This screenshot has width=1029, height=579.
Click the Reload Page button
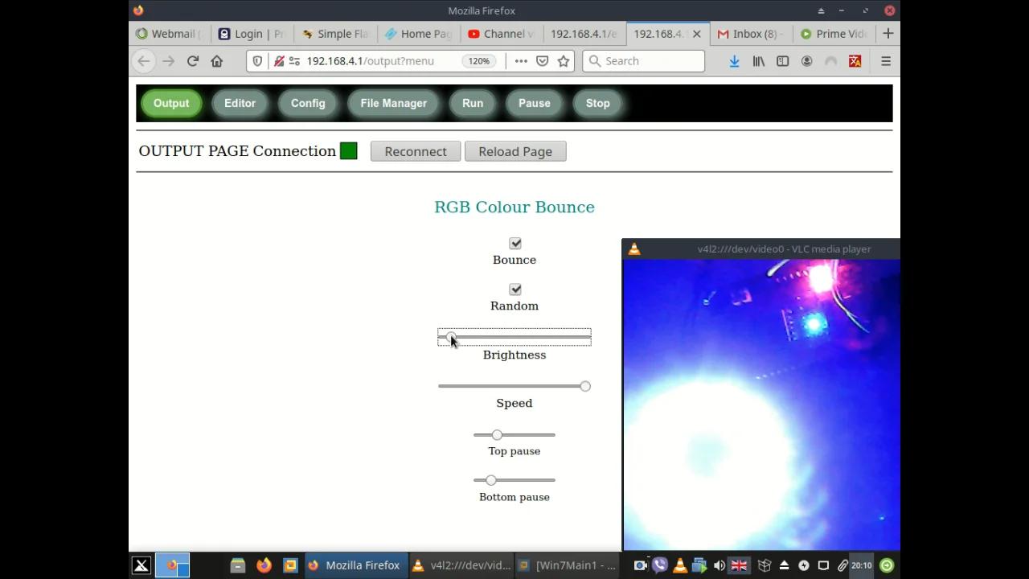[515, 151]
